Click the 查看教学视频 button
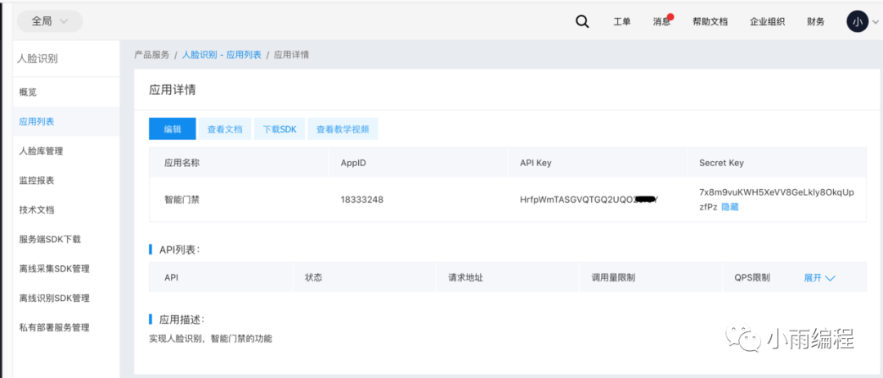The height and width of the screenshot is (378, 883). [x=343, y=128]
